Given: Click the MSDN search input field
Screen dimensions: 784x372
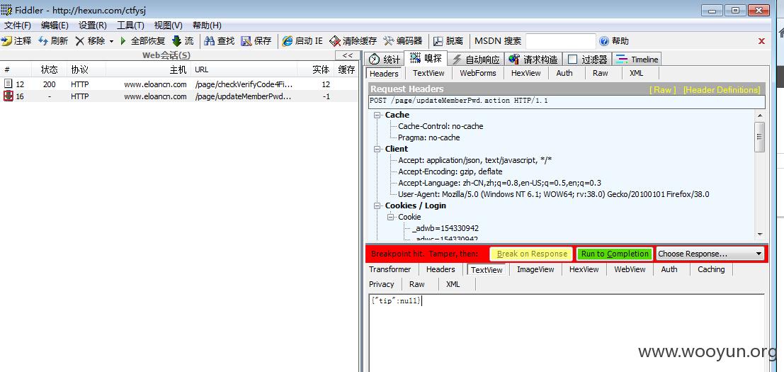Looking at the screenshot, I should coord(560,41).
